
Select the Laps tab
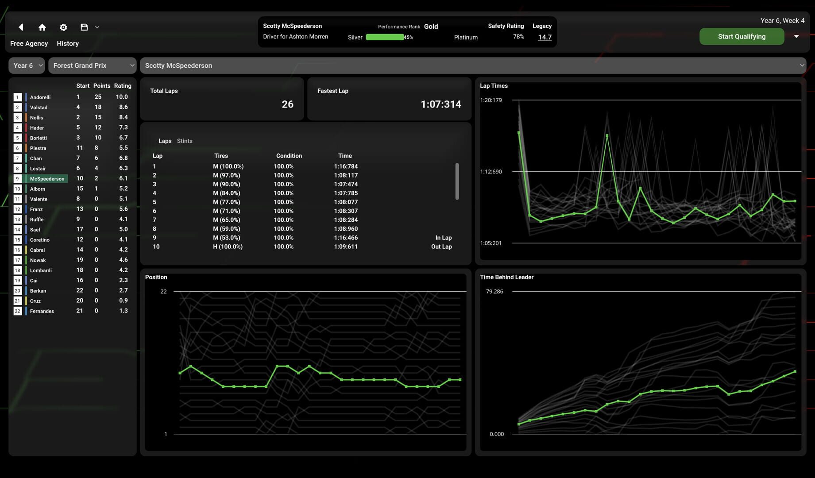165,141
